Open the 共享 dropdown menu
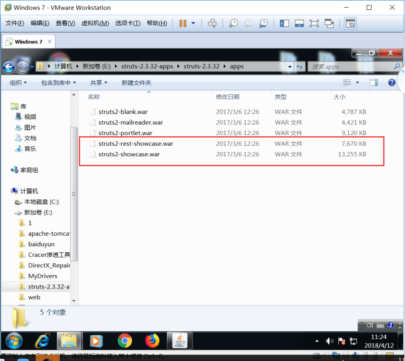The width and height of the screenshot is (405, 361). [98, 82]
